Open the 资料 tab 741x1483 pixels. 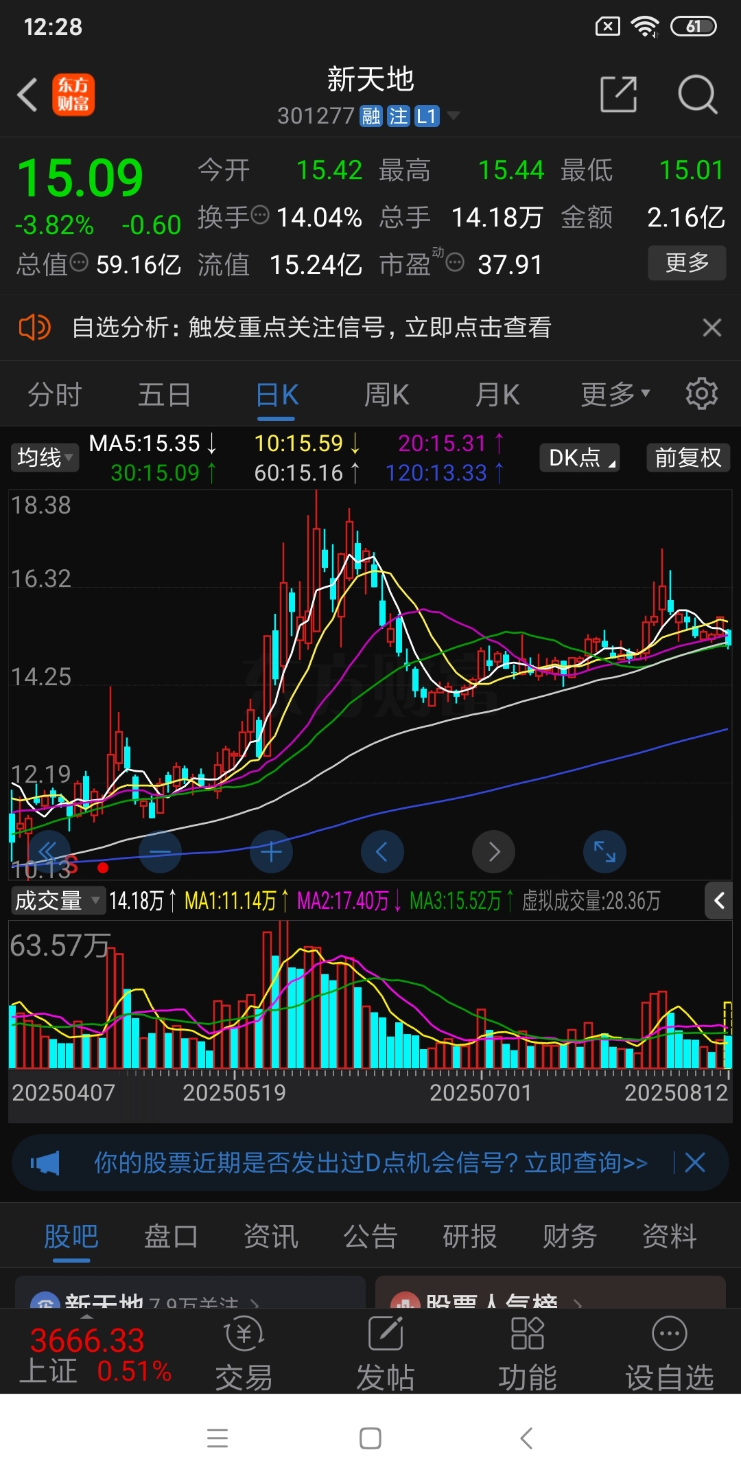point(670,1237)
